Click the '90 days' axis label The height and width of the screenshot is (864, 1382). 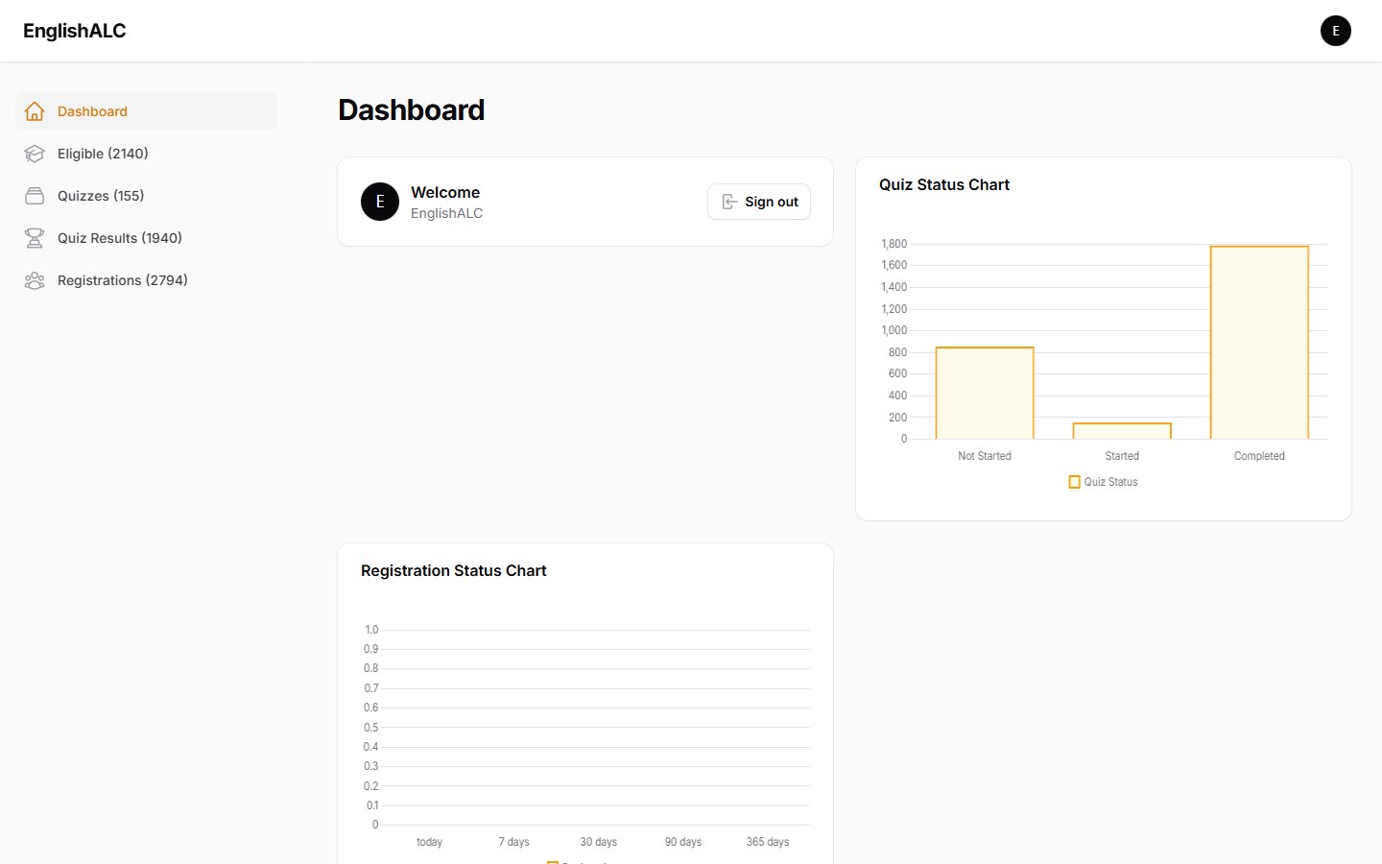tap(683, 842)
